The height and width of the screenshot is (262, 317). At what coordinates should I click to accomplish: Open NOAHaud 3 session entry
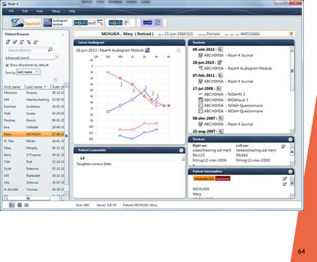(x=223, y=100)
